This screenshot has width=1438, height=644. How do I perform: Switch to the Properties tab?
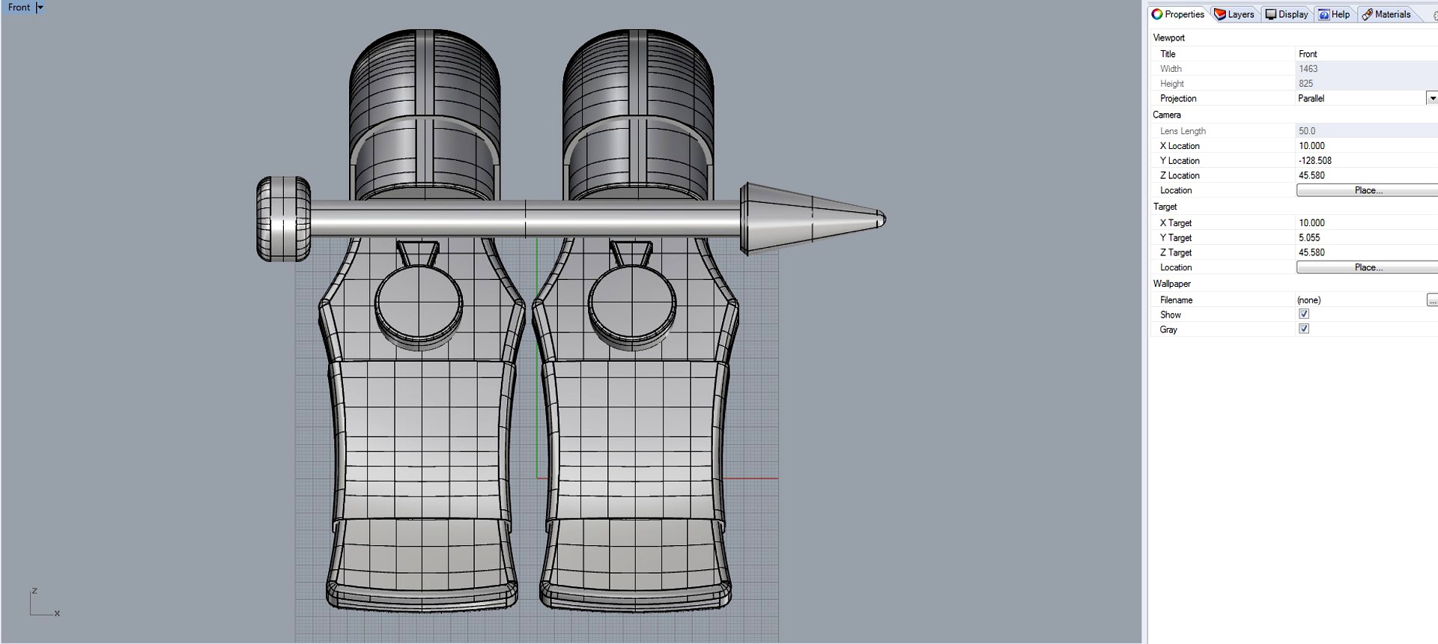(1178, 14)
